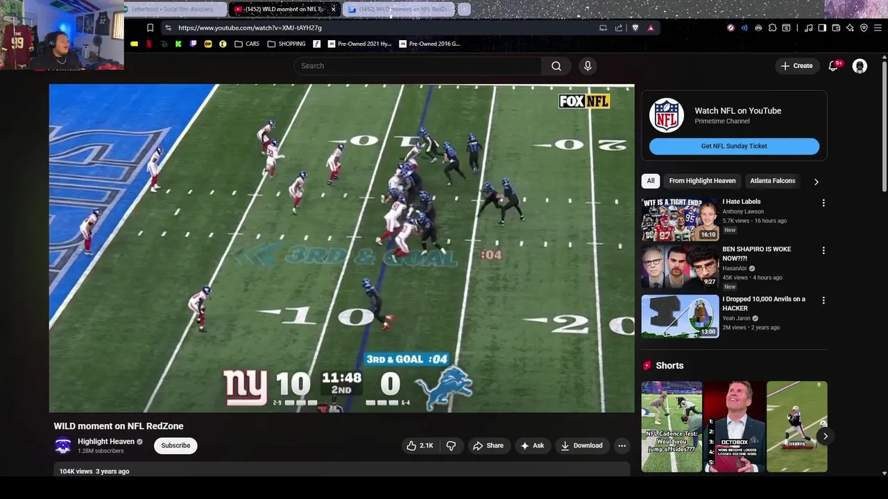The height and width of the screenshot is (499, 888).
Task: Open the OCTOBOX short
Action: pyautogui.click(x=734, y=426)
